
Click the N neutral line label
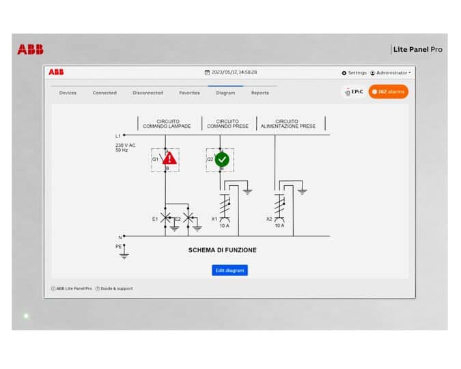point(120,237)
